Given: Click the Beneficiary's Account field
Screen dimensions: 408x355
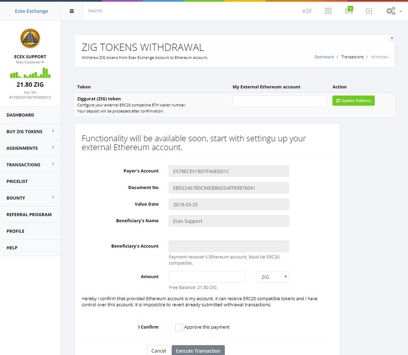Looking at the screenshot, I should coord(229,246).
